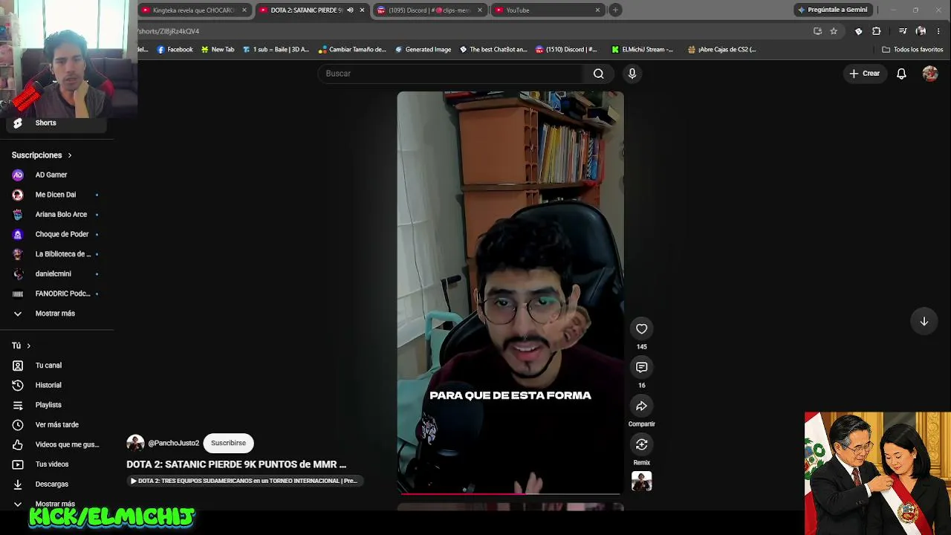Open the (1510) Discord bookmark
Image resolution: width=951 pixels, height=535 pixels.
tap(566, 50)
